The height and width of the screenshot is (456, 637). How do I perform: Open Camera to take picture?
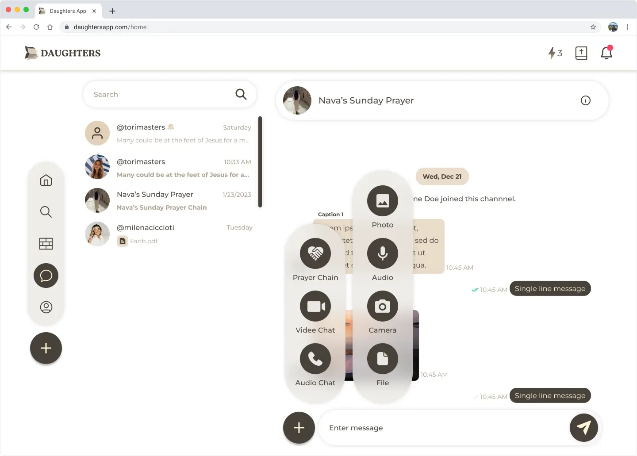tap(382, 306)
